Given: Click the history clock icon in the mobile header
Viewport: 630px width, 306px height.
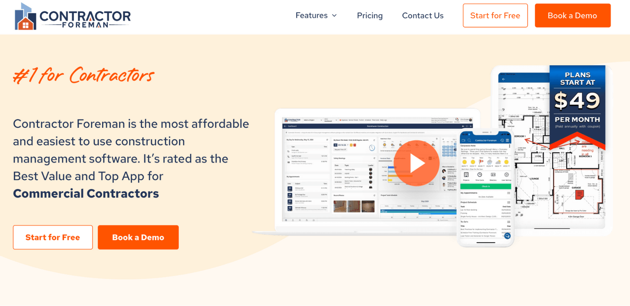Looking at the screenshot, I should point(502,140).
